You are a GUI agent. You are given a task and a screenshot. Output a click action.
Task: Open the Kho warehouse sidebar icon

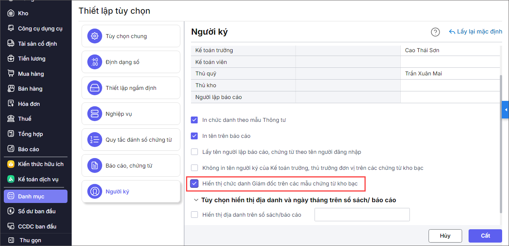pos(11,13)
